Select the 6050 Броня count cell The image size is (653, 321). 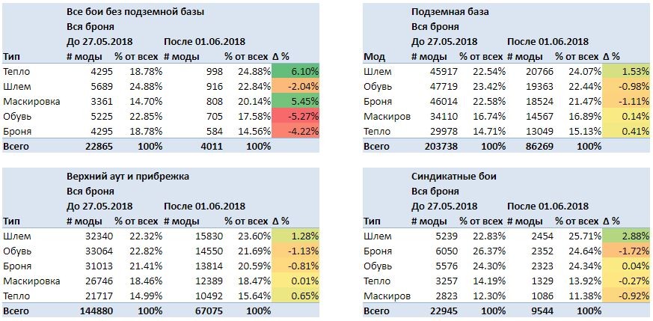446,251
